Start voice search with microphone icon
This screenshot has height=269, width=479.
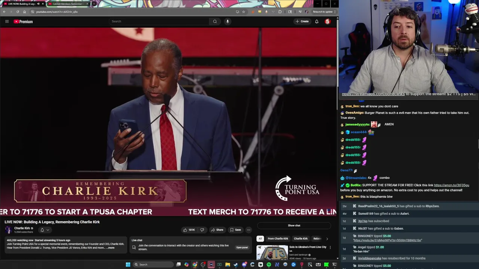pos(228,21)
